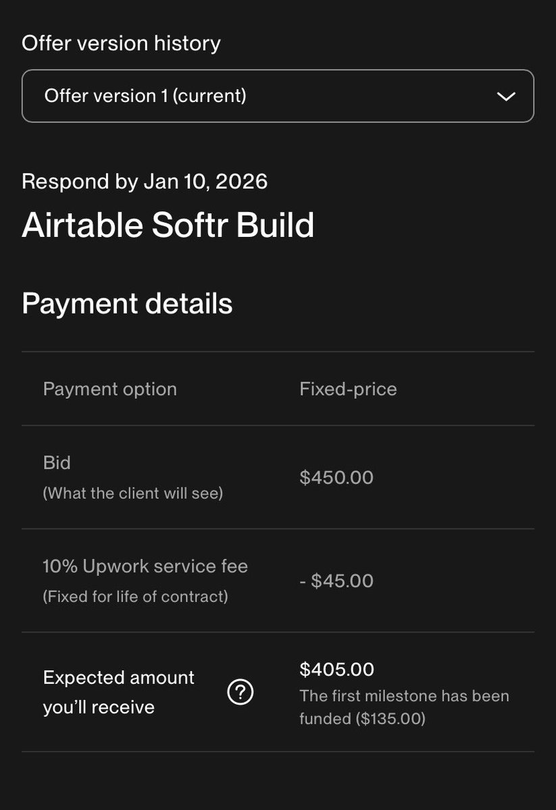Click the Bid label
The image size is (556, 810).
pos(57,463)
